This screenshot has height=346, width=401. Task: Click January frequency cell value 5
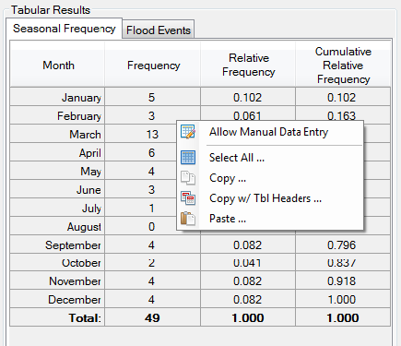tap(151, 98)
